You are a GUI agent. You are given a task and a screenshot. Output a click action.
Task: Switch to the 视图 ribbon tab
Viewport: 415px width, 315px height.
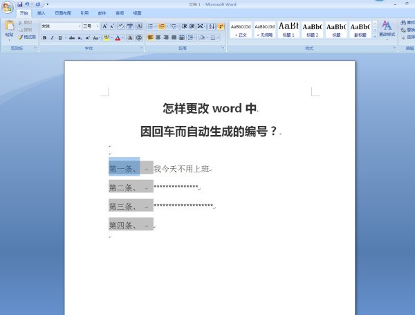(x=137, y=13)
